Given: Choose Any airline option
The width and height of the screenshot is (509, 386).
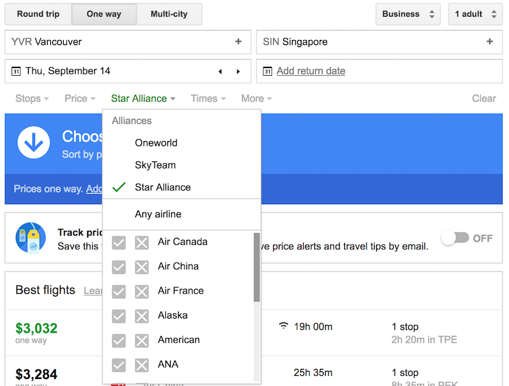Looking at the screenshot, I should pos(181,214).
